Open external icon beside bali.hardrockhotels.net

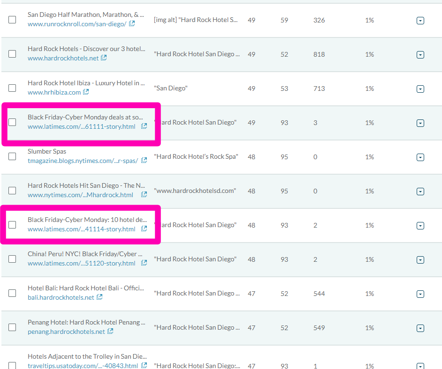coord(99,297)
